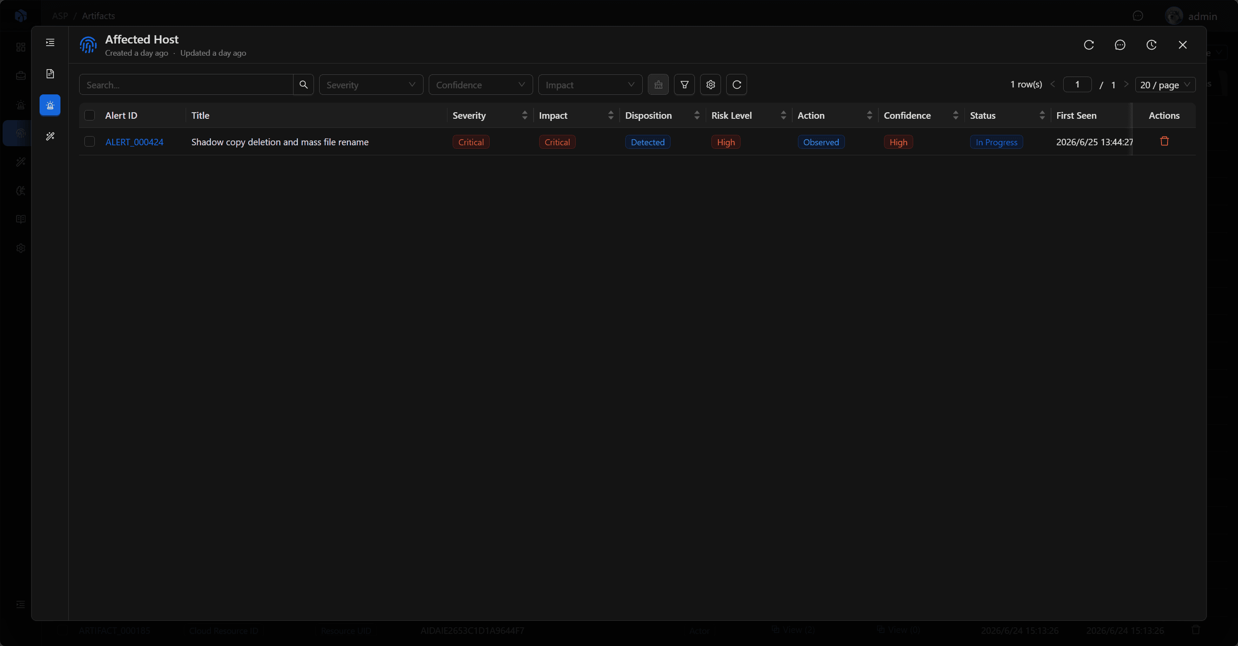Viewport: 1238px width, 646px height.
Task: Toggle the select-all alerts checkbox
Action: 90,115
